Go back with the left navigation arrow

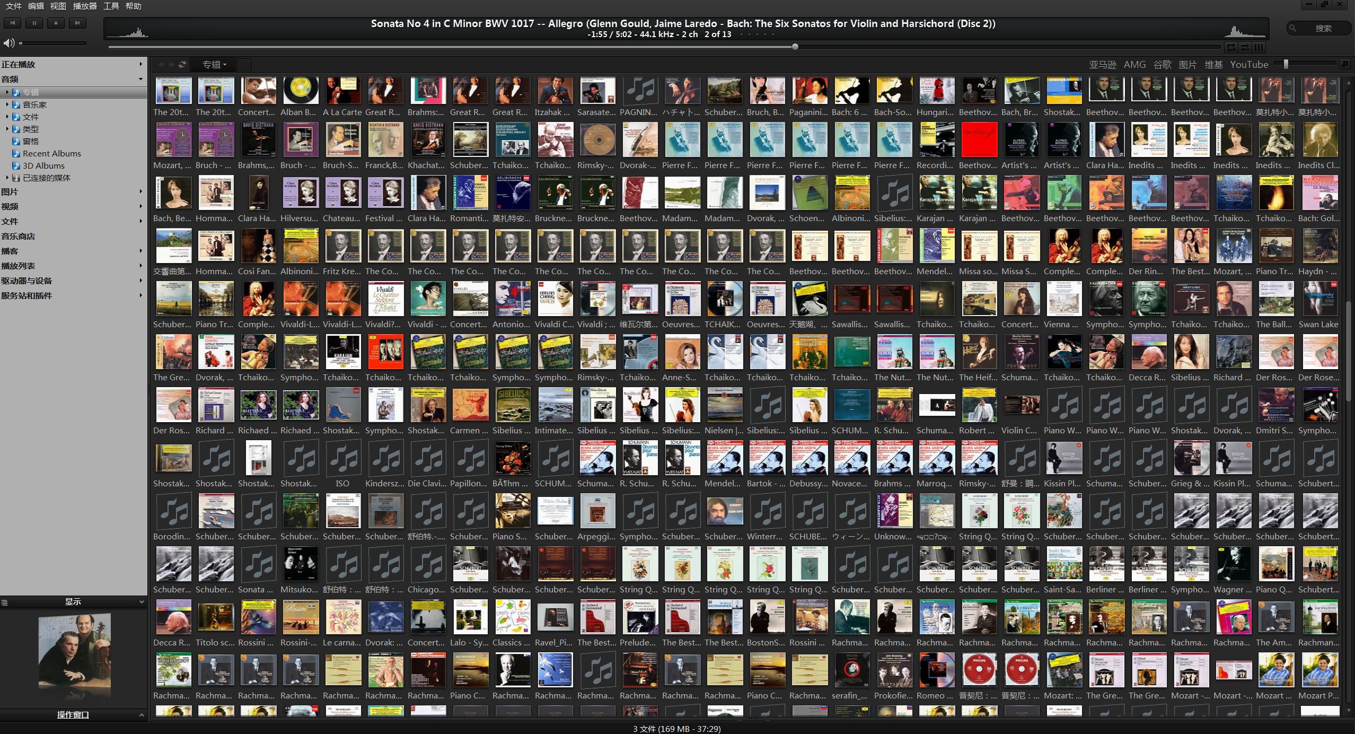coord(161,65)
